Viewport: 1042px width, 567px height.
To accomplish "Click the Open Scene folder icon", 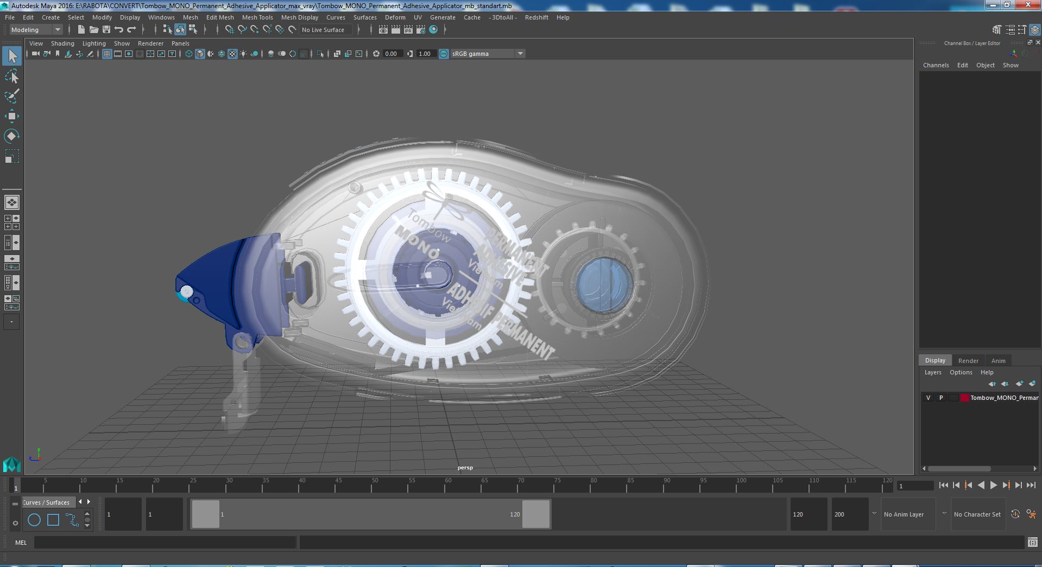I will coord(94,30).
